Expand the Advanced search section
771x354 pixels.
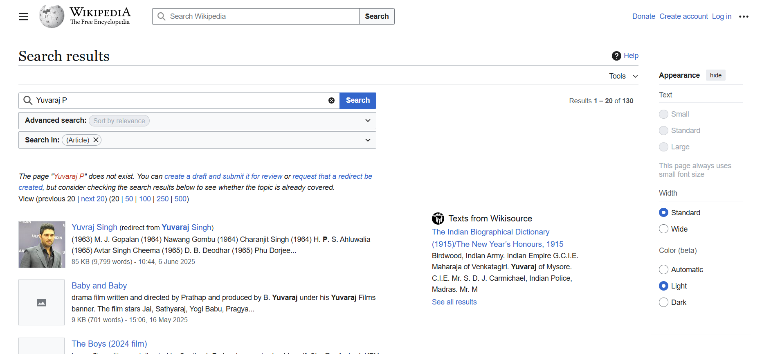[x=367, y=121]
